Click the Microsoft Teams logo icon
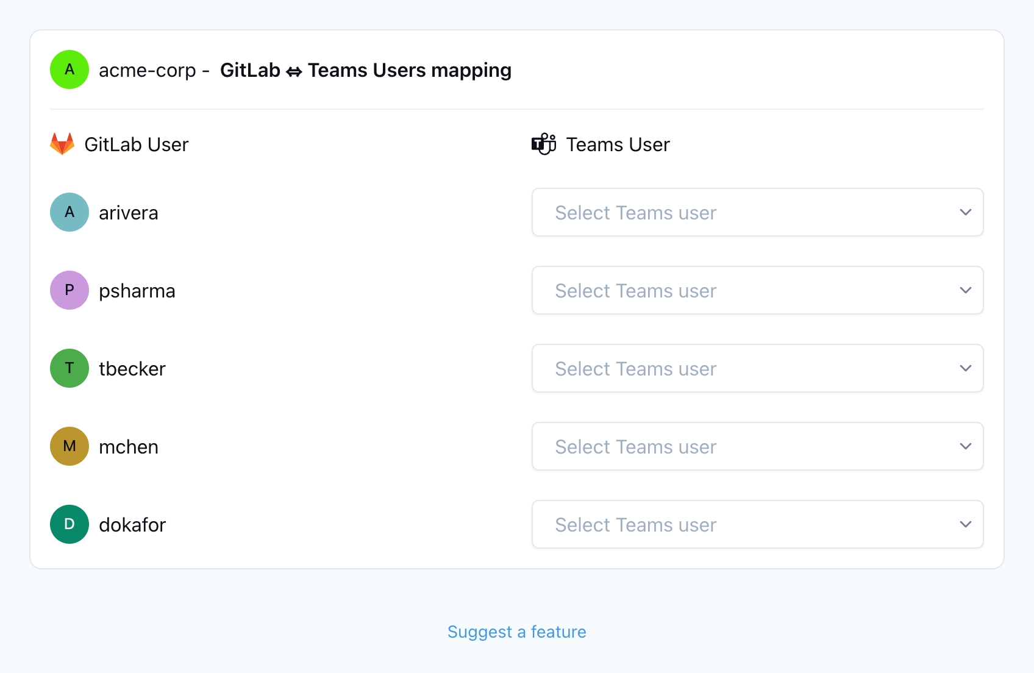 pos(544,144)
